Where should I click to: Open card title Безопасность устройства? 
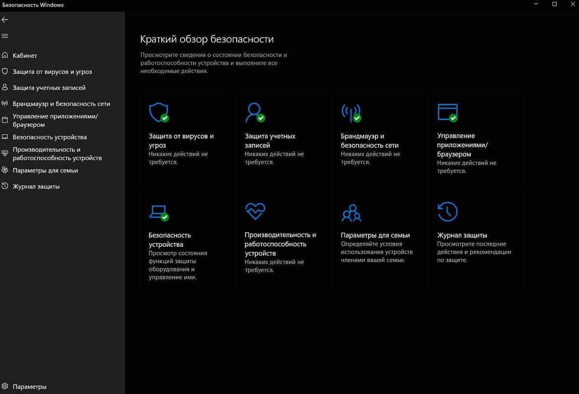click(170, 239)
